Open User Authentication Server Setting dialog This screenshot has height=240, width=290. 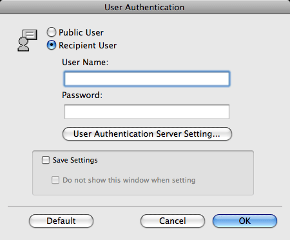click(x=147, y=134)
